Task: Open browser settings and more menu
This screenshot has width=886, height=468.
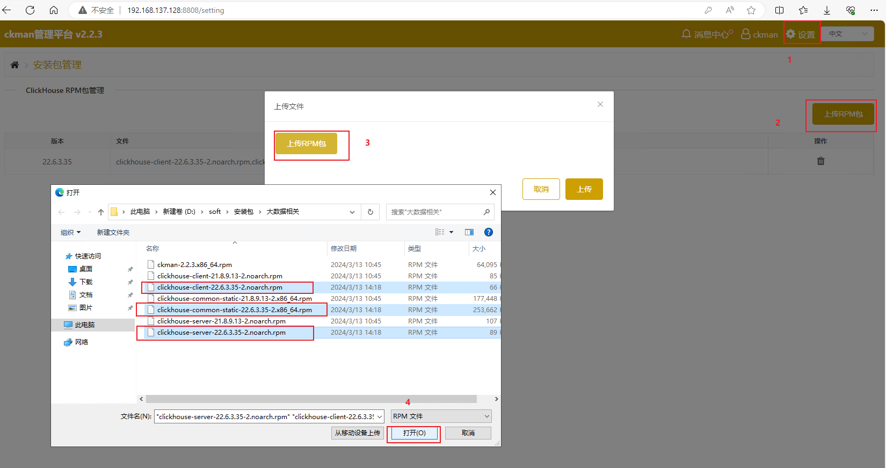Action: pos(874,10)
